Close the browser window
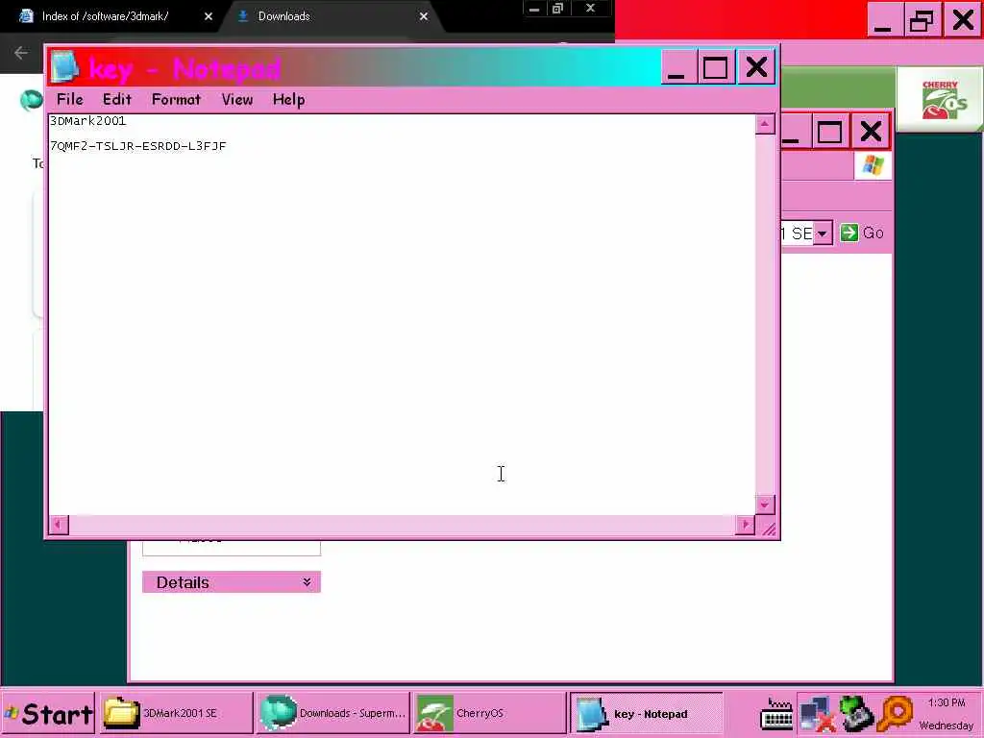Screen dimensions: 984x738 (591, 9)
